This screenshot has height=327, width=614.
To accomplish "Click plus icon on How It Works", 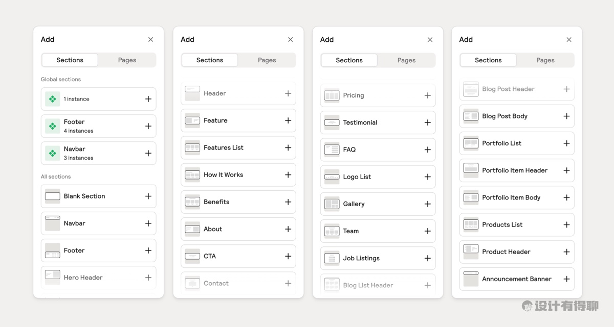I will pos(288,175).
